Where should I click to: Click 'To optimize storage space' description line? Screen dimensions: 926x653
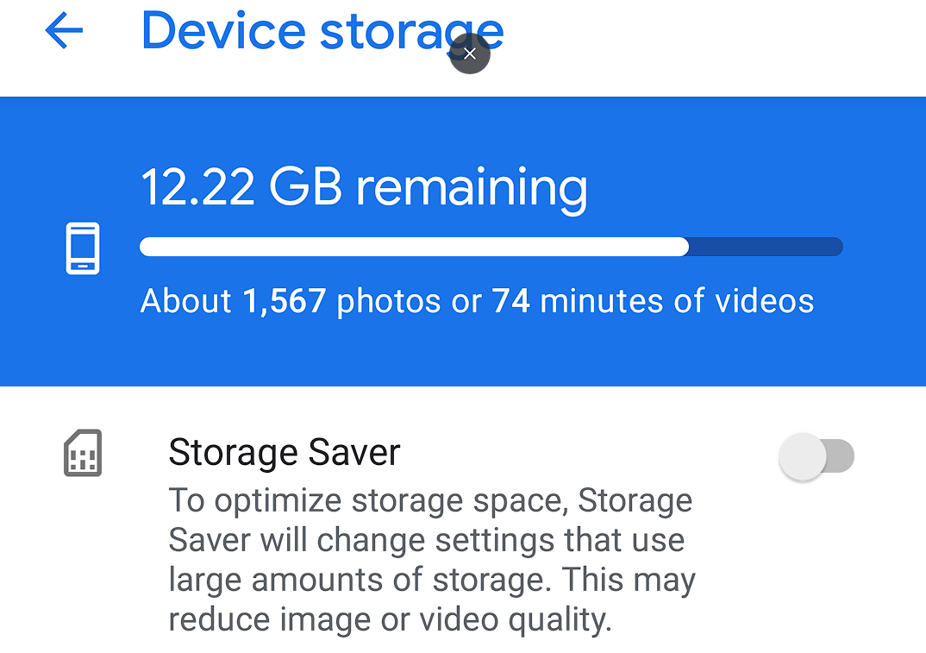[x=429, y=500]
